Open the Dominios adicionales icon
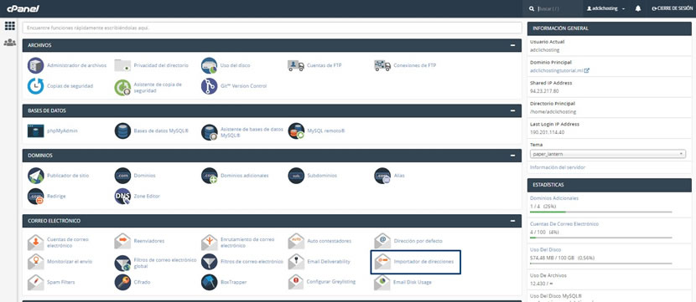Viewport: 696px width, 302px height. (209, 176)
